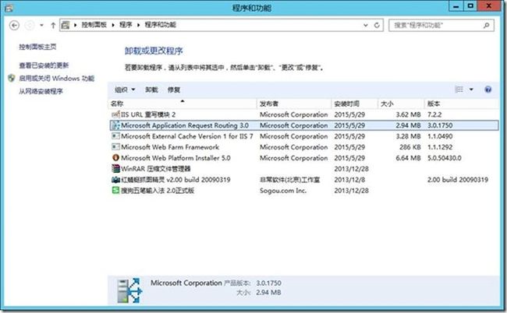Select 搜狗五笔输入法 2.0正式版 entry

coord(158,191)
